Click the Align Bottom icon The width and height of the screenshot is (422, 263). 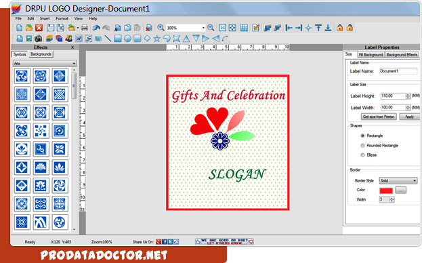[328, 28]
